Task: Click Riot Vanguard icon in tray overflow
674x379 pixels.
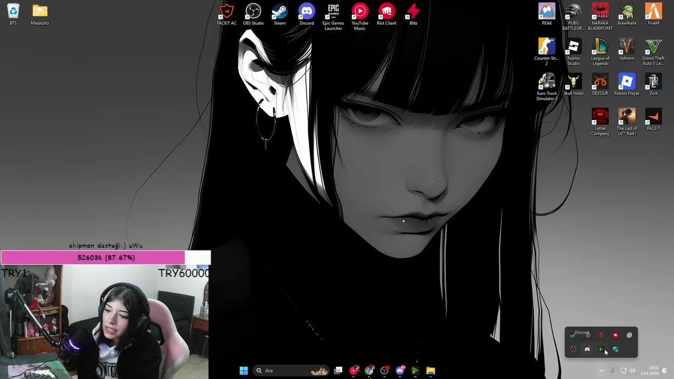Action: pos(601,335)
